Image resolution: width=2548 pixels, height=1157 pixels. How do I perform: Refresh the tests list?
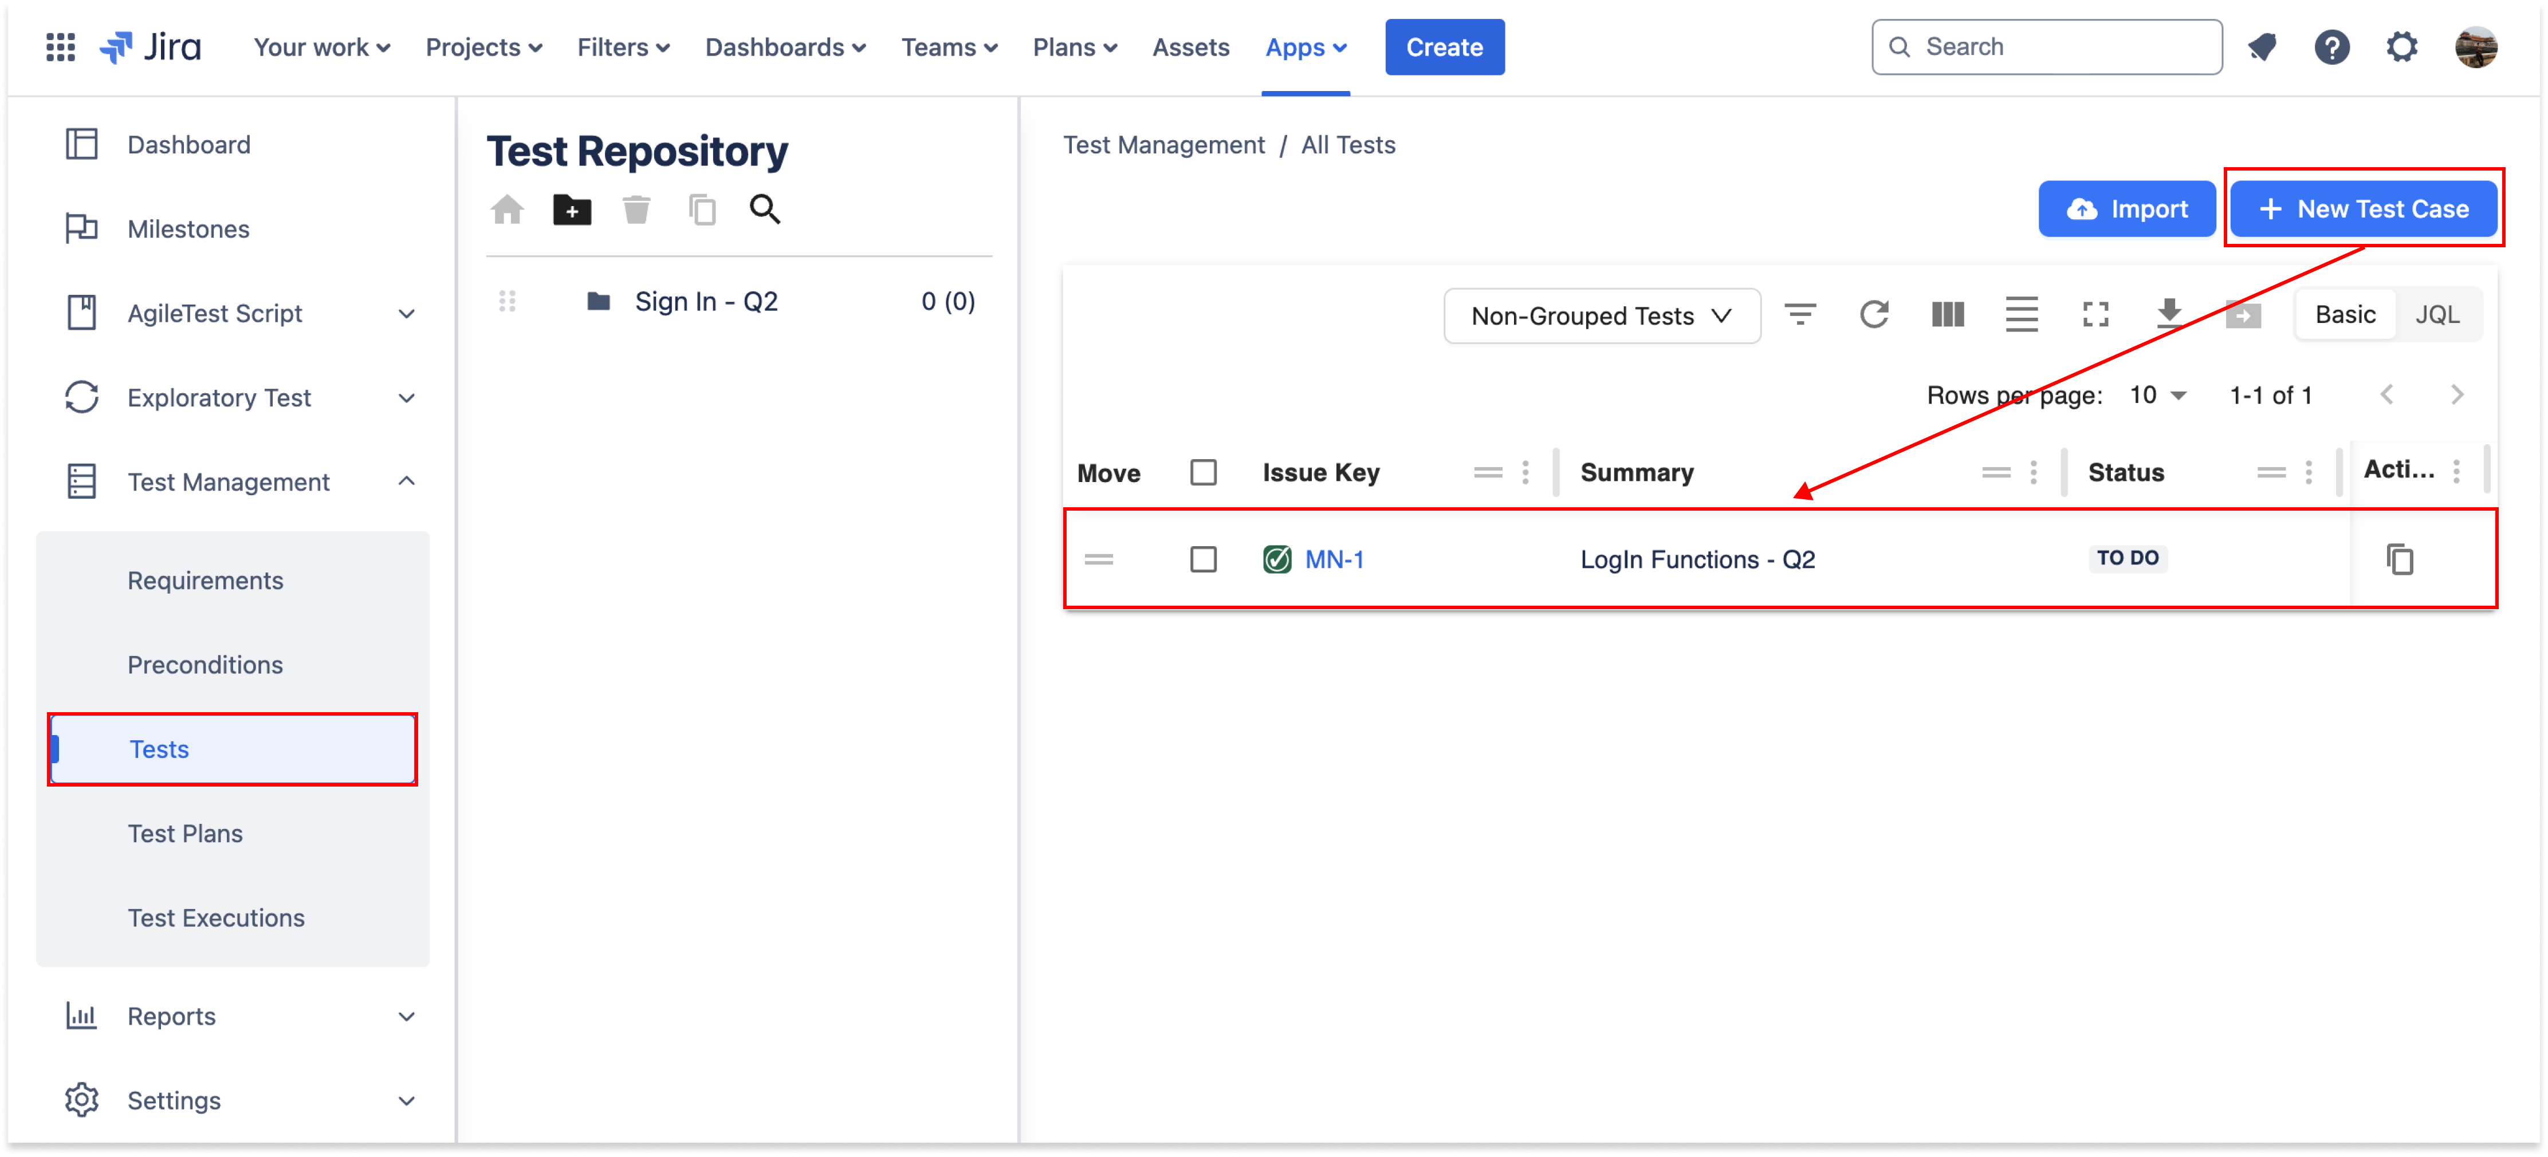[x=1873, y=315]
